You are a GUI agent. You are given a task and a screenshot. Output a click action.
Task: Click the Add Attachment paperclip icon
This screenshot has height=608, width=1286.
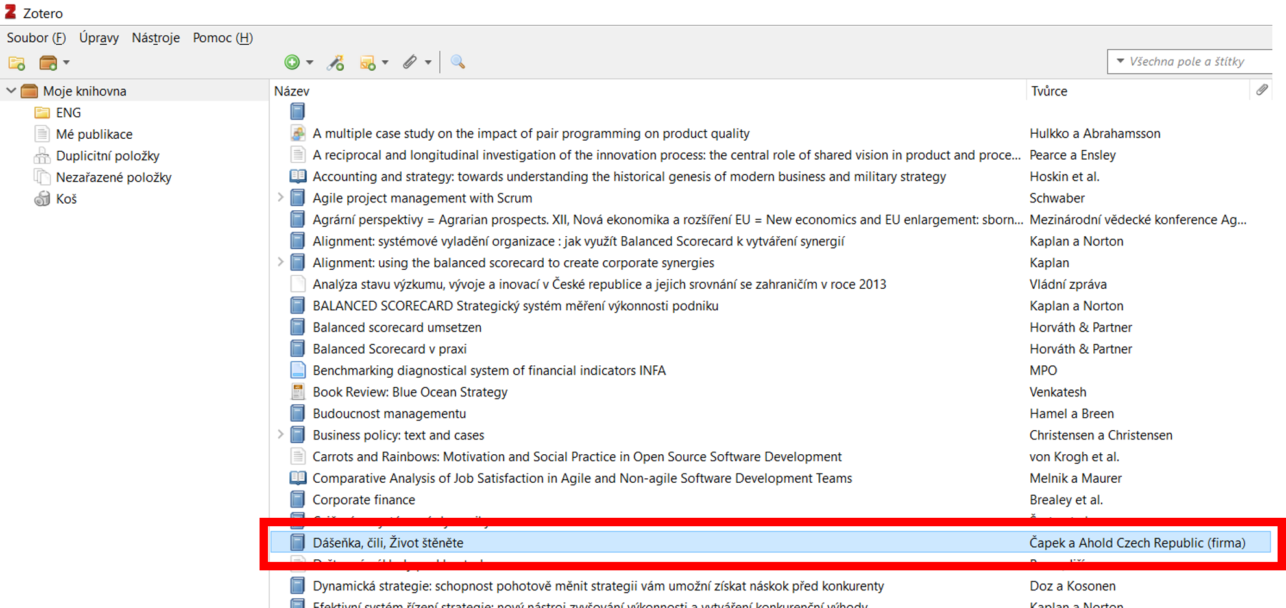(x=410, y=62)
